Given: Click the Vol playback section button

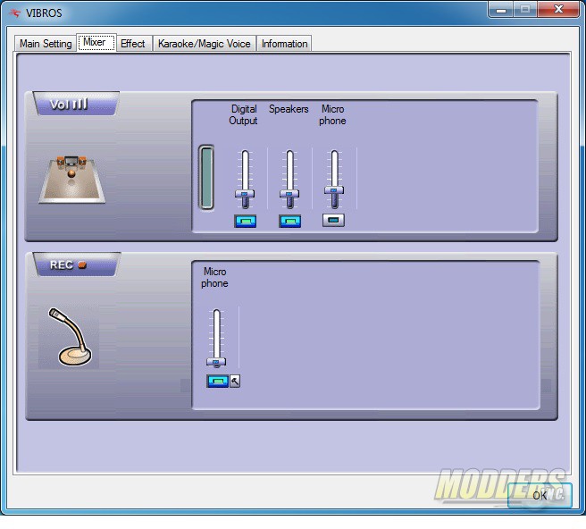Looking at the screenshot, I should point(76,104).
